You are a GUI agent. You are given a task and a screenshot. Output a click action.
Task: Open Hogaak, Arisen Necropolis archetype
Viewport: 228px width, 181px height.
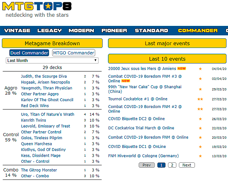[45, 82]
